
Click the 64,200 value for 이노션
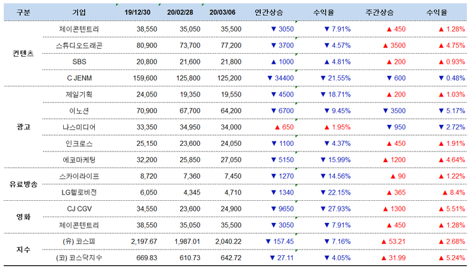click(x=231, y=111)
